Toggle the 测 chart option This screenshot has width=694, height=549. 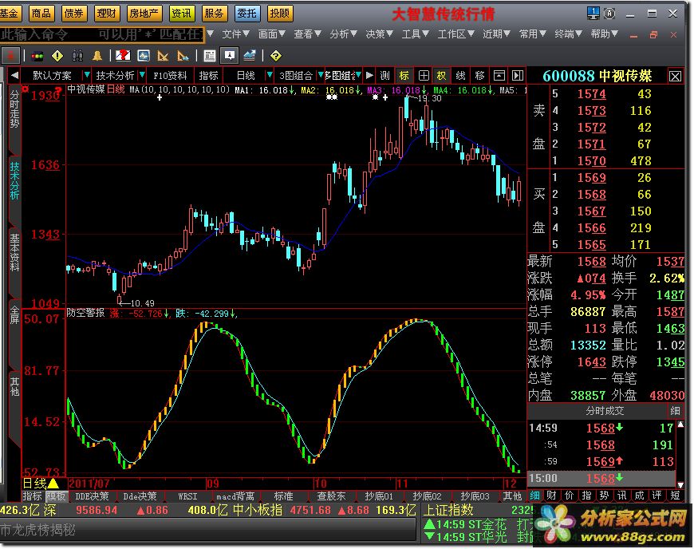coord(385,75)
